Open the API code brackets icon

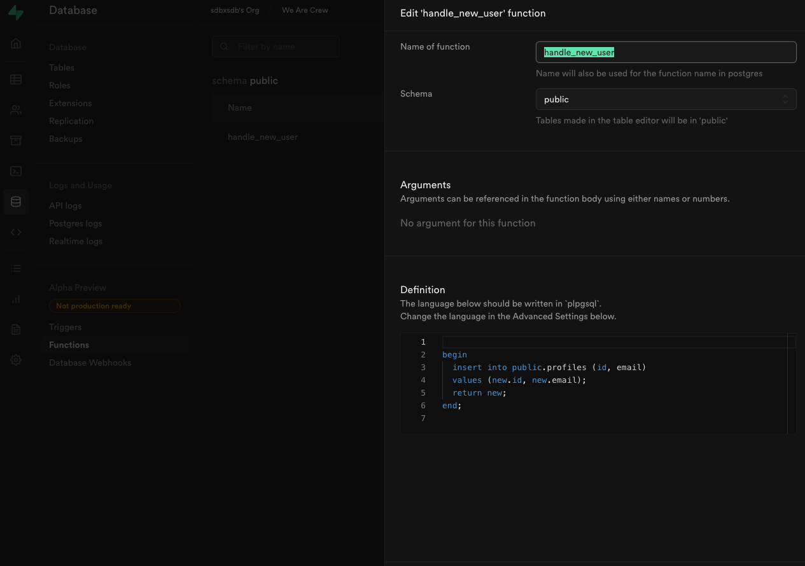(16, 232)
